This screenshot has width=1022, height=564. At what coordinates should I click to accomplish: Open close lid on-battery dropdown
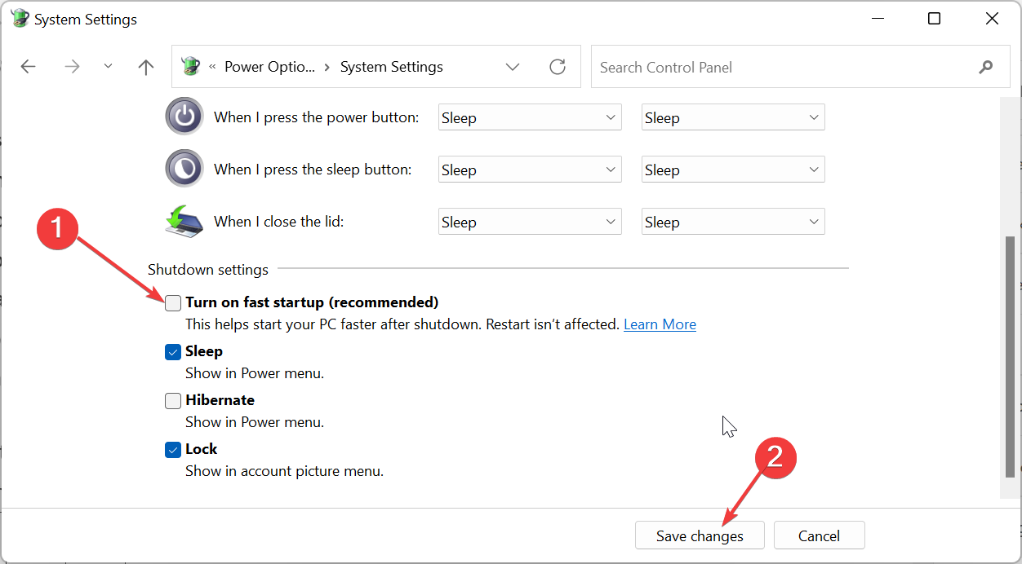[x=530, y=222]
